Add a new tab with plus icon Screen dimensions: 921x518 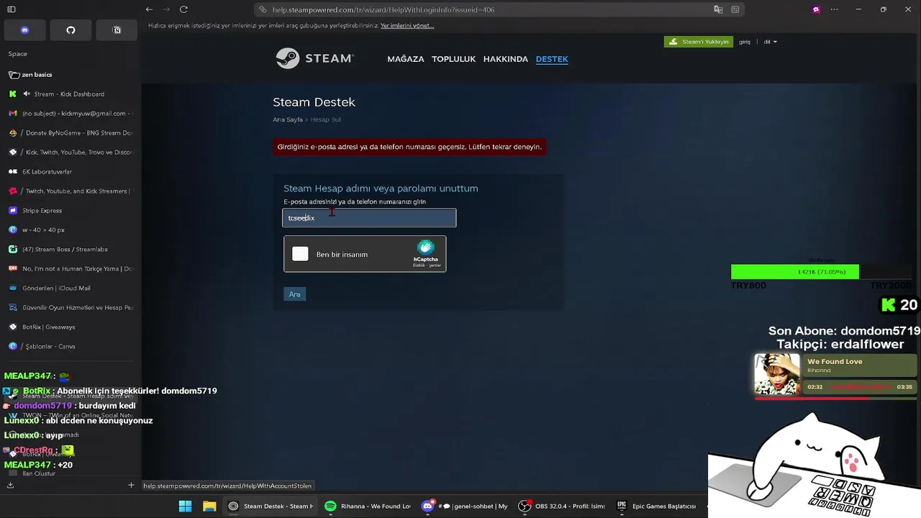pyautogui.click(x=131, y=485)
